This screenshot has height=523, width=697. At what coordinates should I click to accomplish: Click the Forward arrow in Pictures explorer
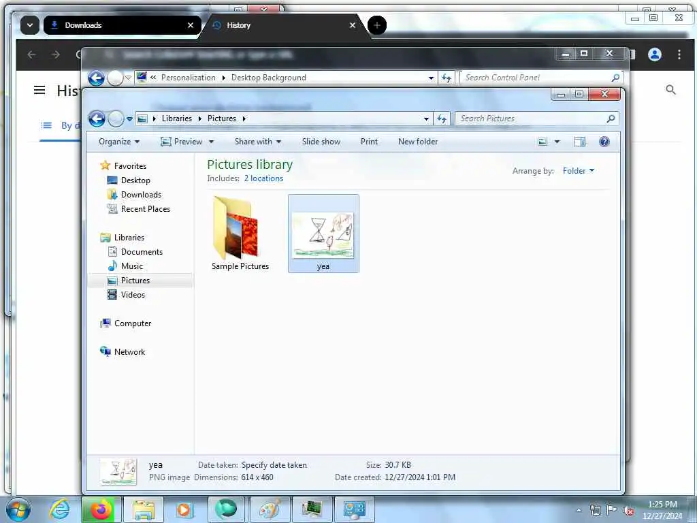coord(116,118)
